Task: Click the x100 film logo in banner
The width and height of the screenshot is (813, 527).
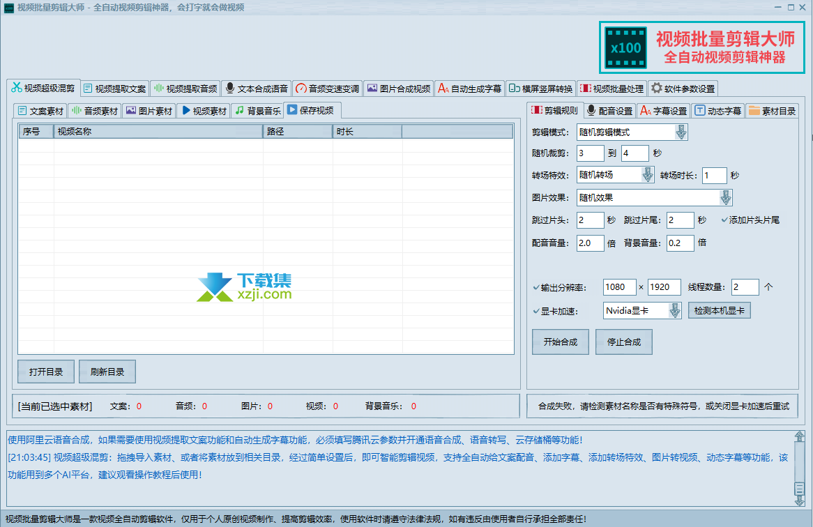Action: coord(626,47)
